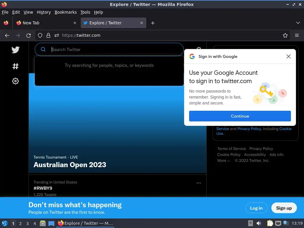Viewport: 304px width, 228px height.
Task: Open the Accessibility footer link
Action: click(255, 155)
